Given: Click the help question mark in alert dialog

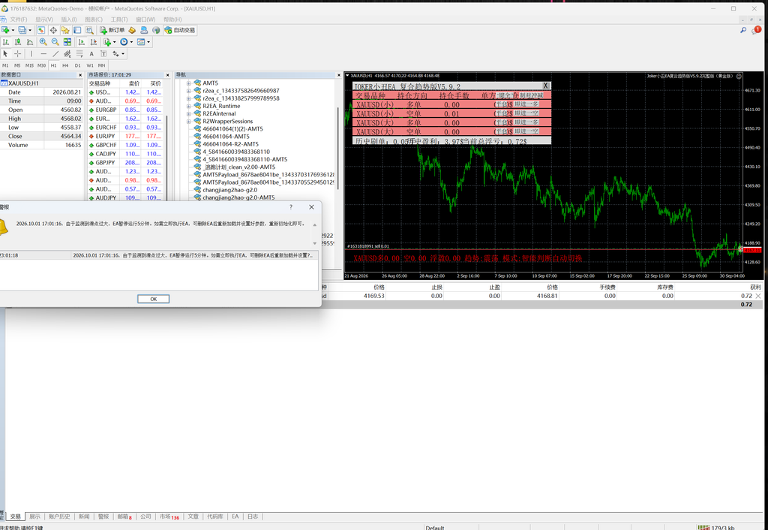Looking at the screenshot, I should click(291, 207).
